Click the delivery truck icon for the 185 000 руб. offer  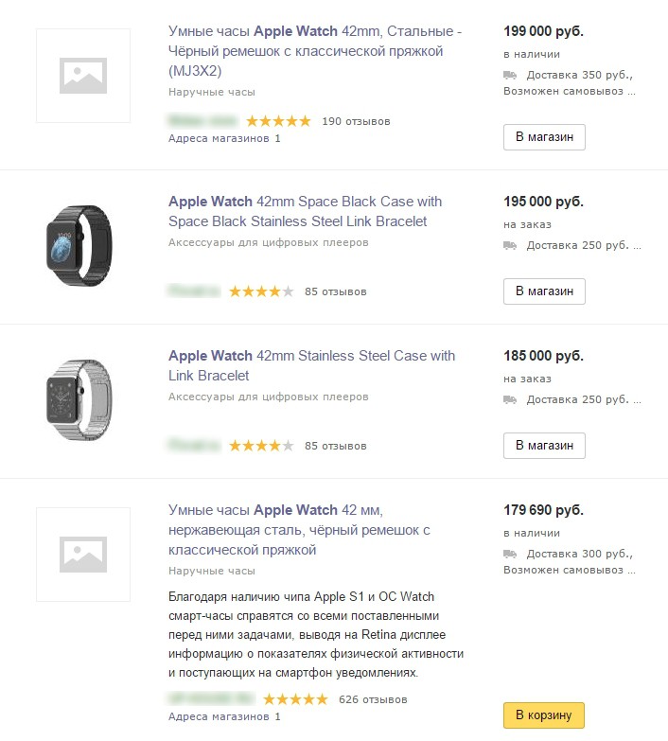coord(510,399)
